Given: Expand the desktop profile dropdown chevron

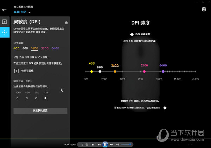Looking at the screenshot, I should (x=30, y=12).
